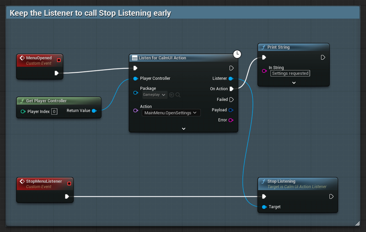Click the Player Index input pin
The image size is (366, 232).
pos(23,112)
